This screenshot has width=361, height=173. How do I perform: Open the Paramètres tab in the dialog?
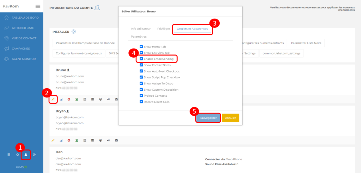139,37
